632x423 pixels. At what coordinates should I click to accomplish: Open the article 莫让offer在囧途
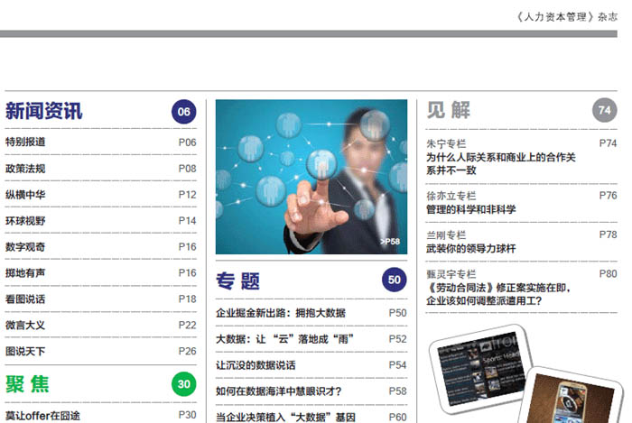pos(42,415)
